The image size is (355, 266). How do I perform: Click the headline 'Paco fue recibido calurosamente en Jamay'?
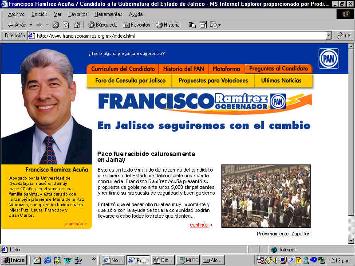click(x=146, y=157)
